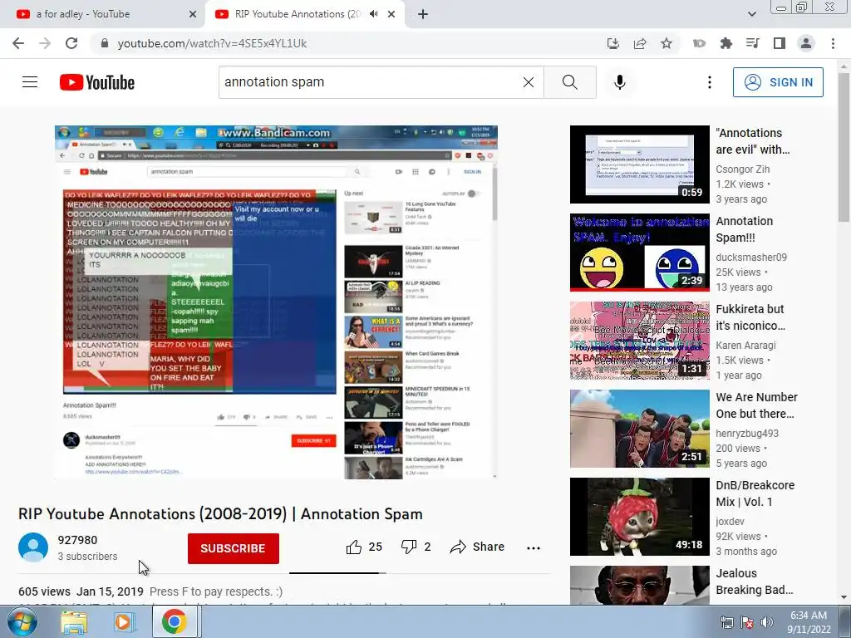
Task: Click the henryzbug493 channel name
Action: click(x=747, y=433)
